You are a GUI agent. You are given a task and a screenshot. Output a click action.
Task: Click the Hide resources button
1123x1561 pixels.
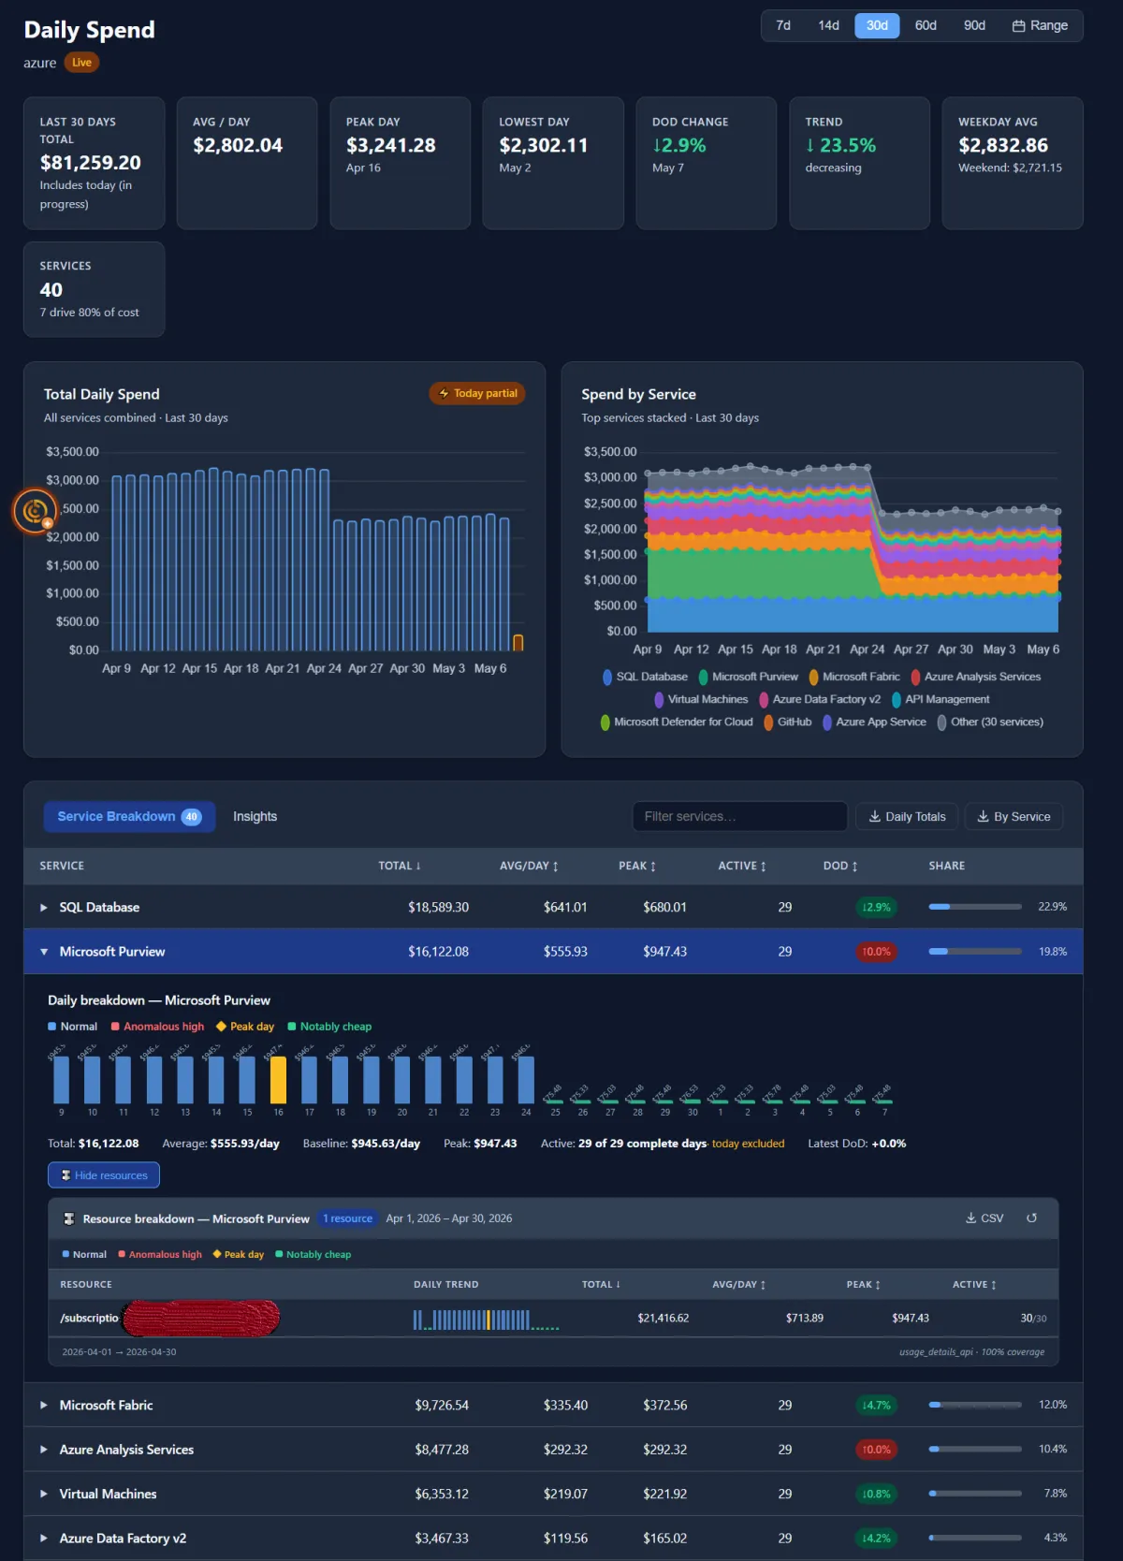point(104,1174)
